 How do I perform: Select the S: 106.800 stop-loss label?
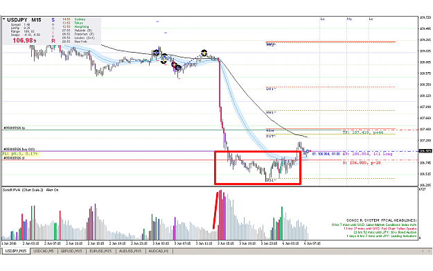pos(362,163)
